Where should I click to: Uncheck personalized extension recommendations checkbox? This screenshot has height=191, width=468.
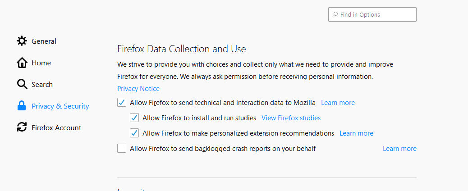click(x=134, y=133)
